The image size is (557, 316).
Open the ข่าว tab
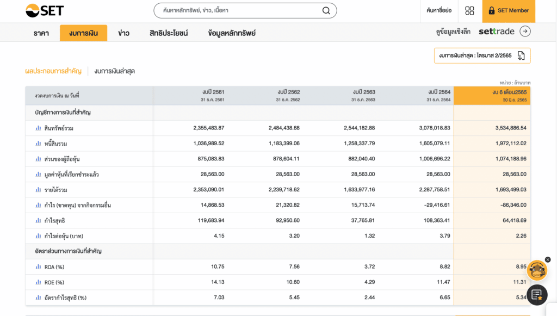click(123, 33)
